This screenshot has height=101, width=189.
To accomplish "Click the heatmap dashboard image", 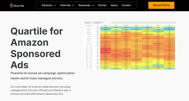I will tap(130, 45).
